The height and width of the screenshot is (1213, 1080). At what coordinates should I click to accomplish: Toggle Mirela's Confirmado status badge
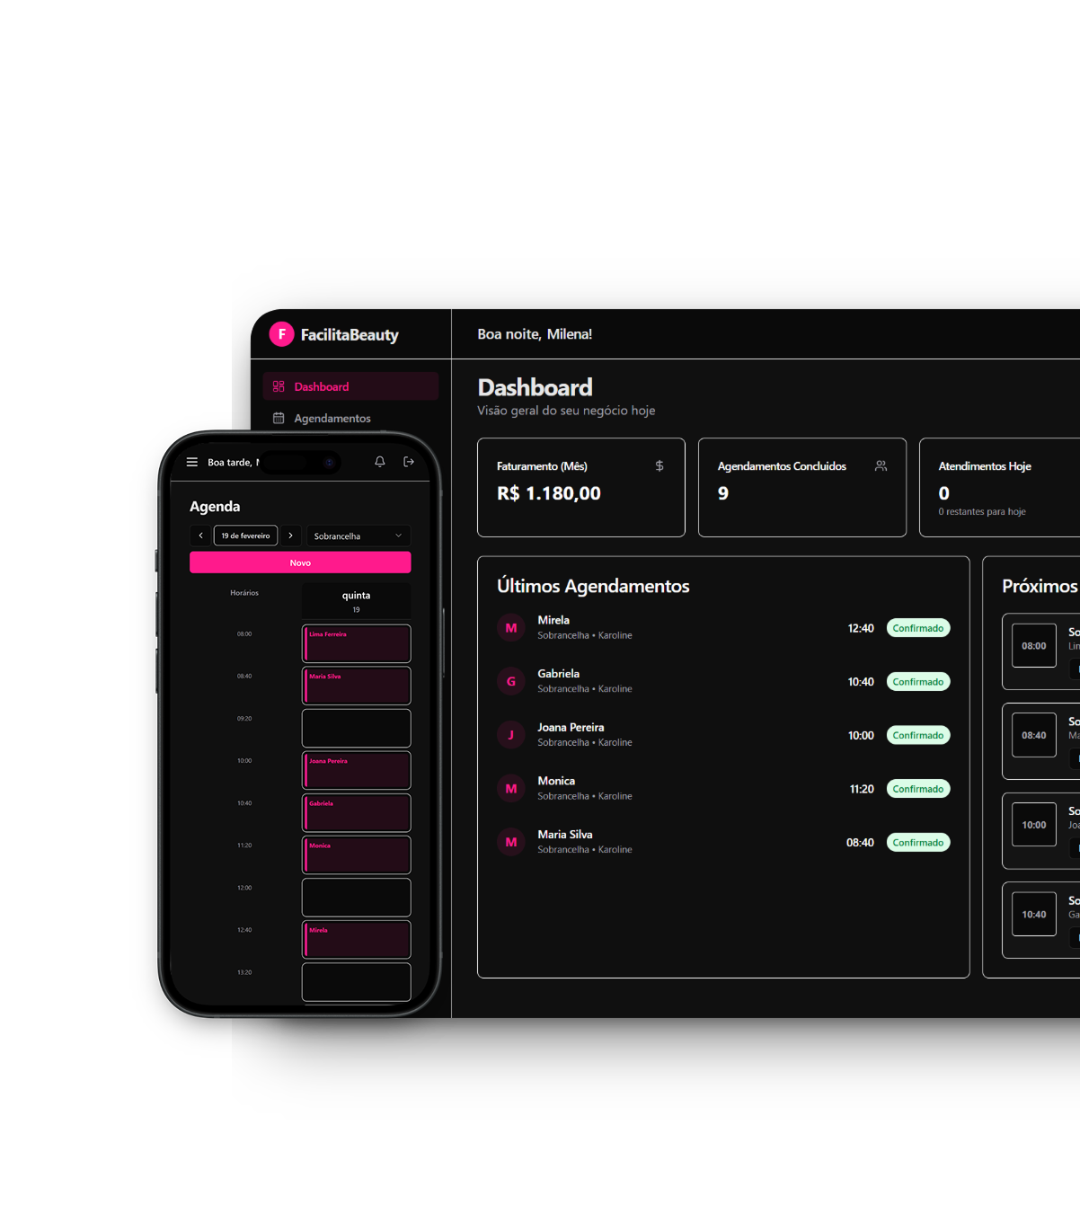[x=917, y=627]
